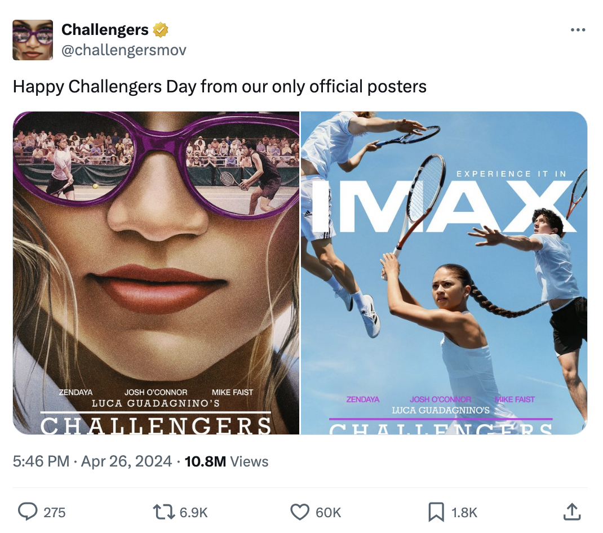603x533 pixels.
Task: Like the tweet with heart icon
Action: [x=300, y=512]
